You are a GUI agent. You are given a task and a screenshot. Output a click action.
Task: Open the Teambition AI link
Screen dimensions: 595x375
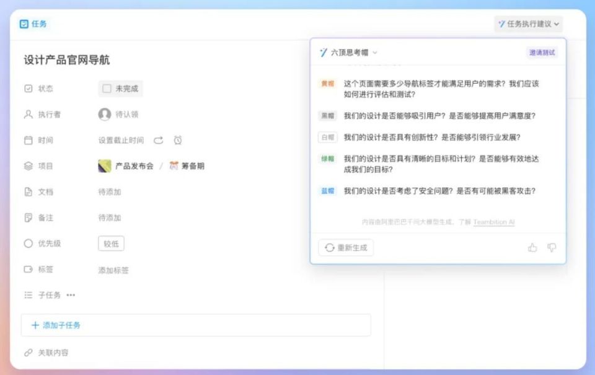[x=493, y=223]
